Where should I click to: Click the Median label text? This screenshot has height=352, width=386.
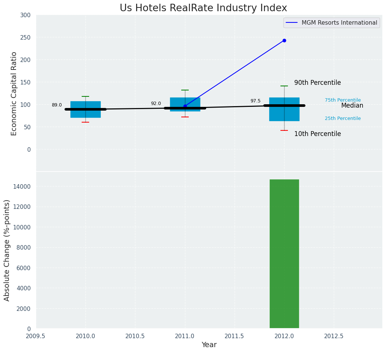[352, 106]
